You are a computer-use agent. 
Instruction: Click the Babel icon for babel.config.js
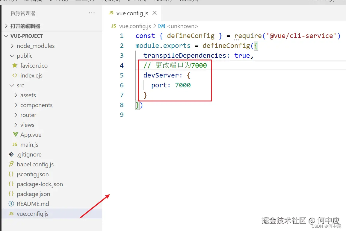coord(11,164)
